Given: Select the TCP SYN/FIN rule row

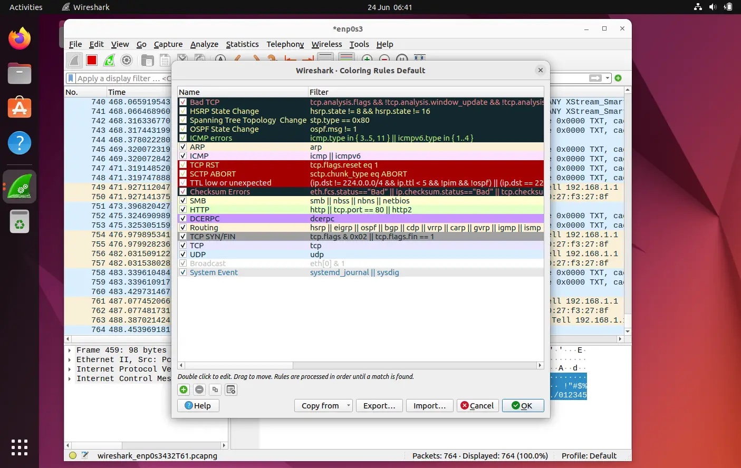Looking at the screenshot, I should 243,236.
